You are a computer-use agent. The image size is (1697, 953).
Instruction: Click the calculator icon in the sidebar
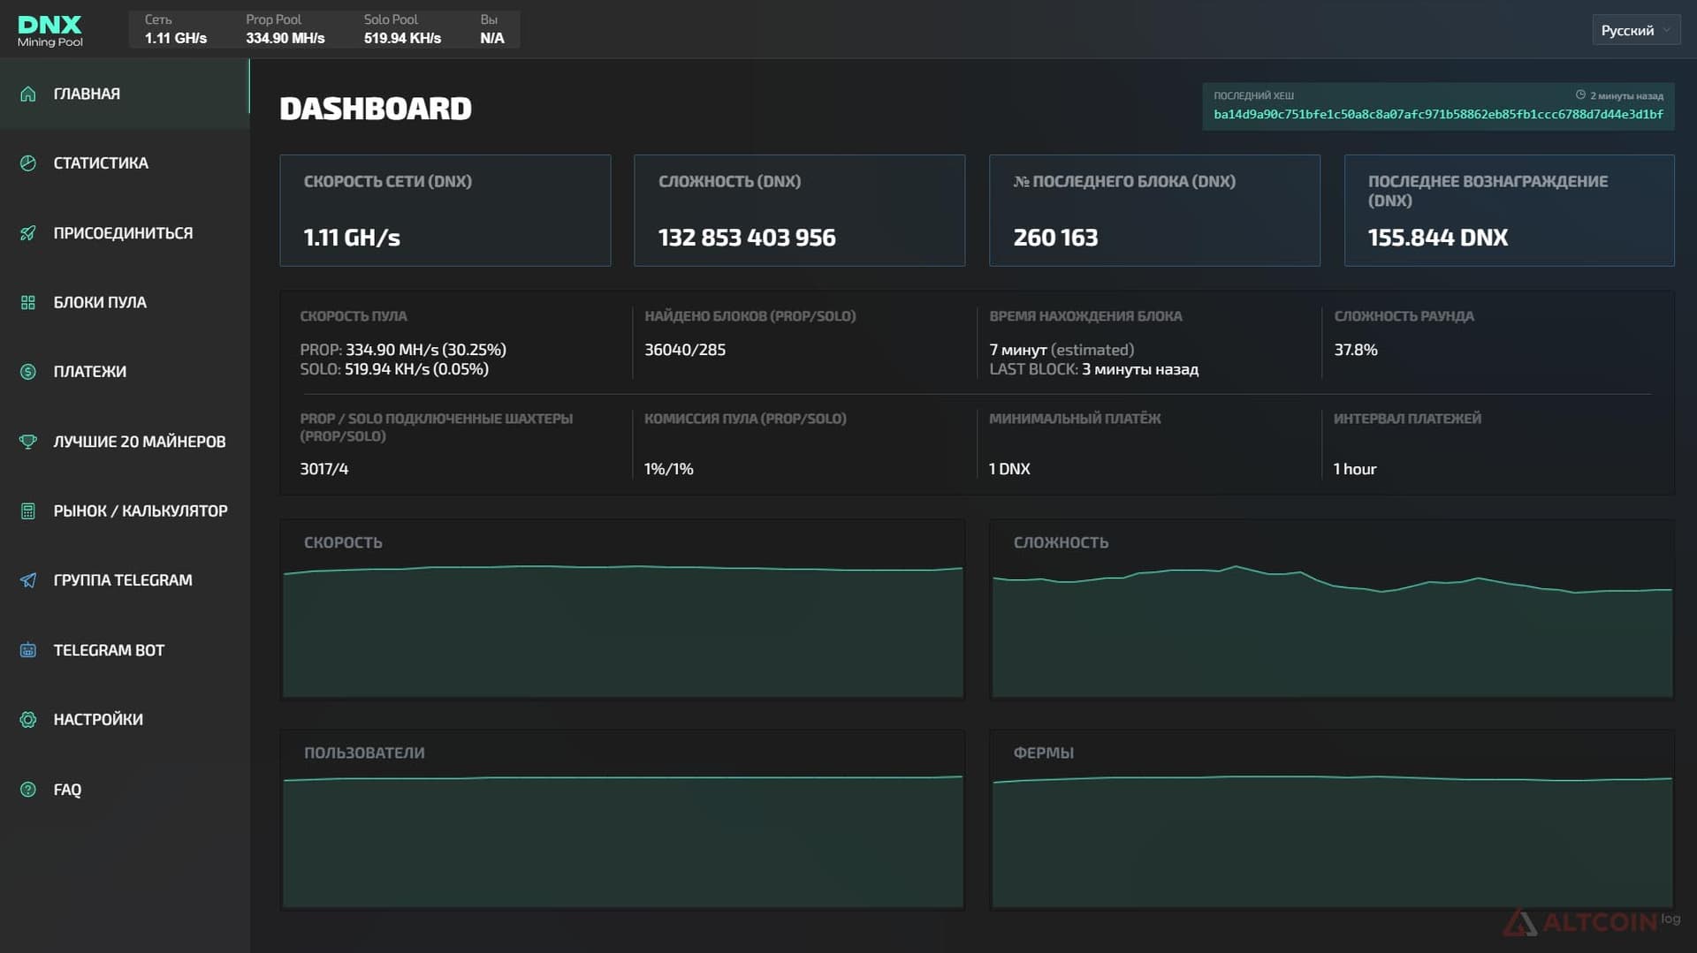tap(28, 511)
